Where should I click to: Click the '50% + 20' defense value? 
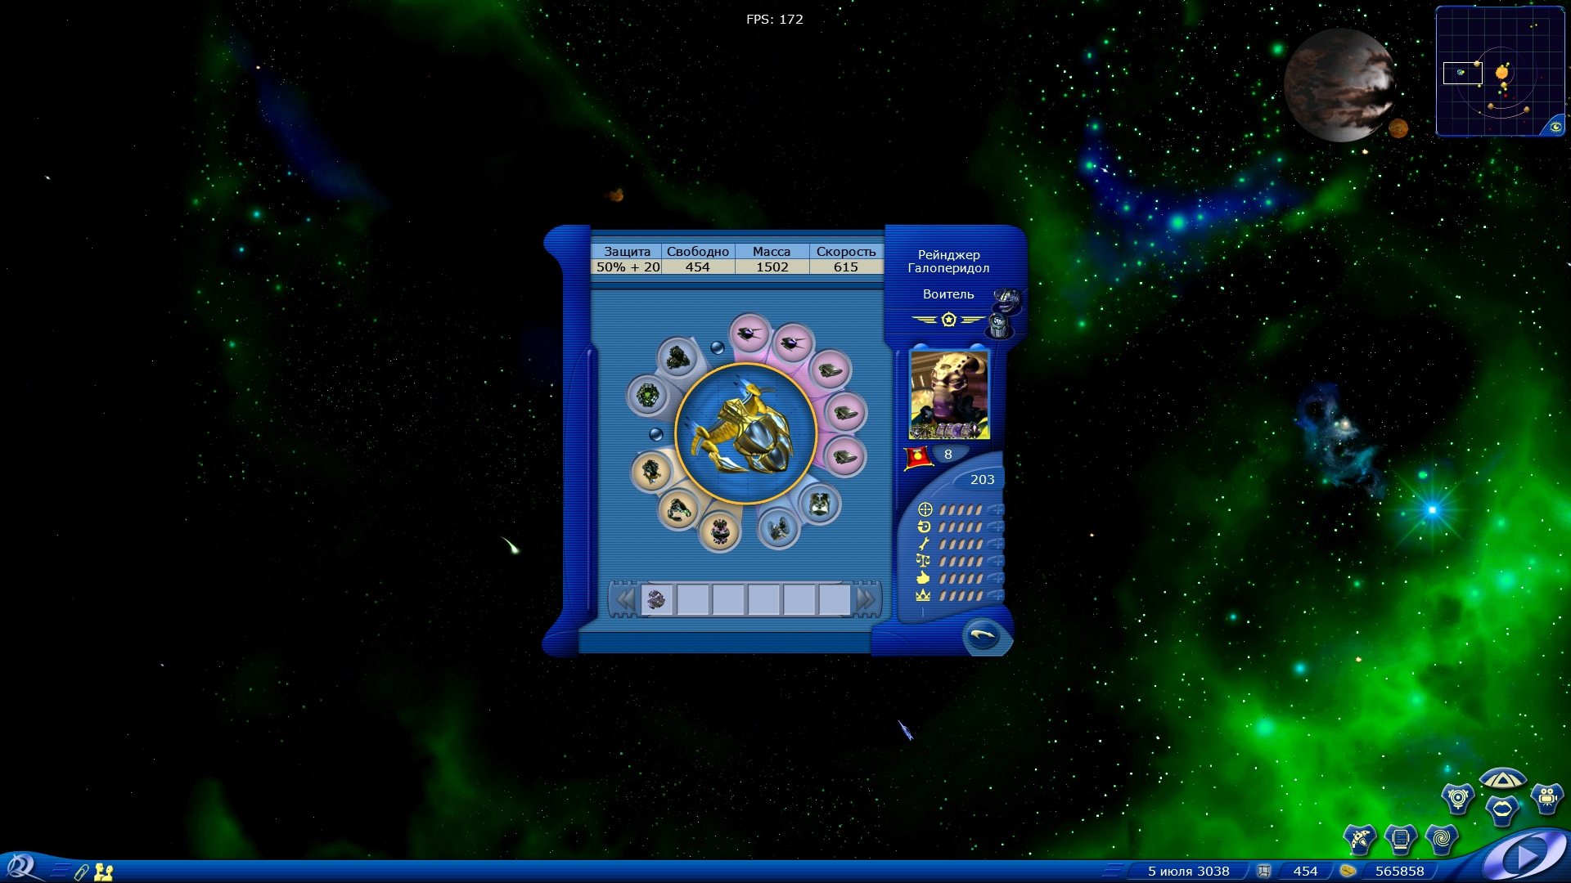click(x=628, y=267)
